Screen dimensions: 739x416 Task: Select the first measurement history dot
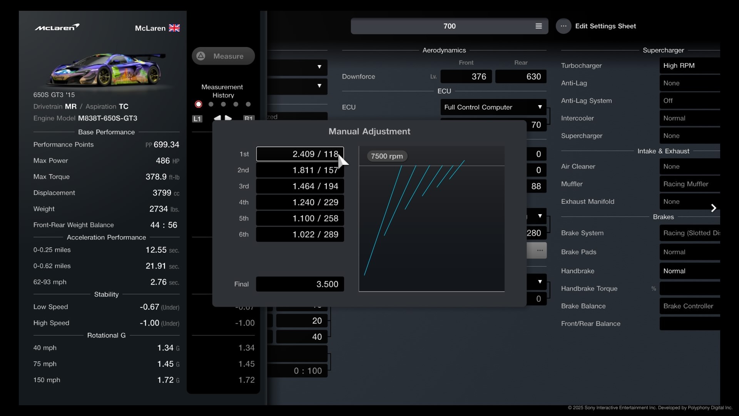[x=199, y=104]
